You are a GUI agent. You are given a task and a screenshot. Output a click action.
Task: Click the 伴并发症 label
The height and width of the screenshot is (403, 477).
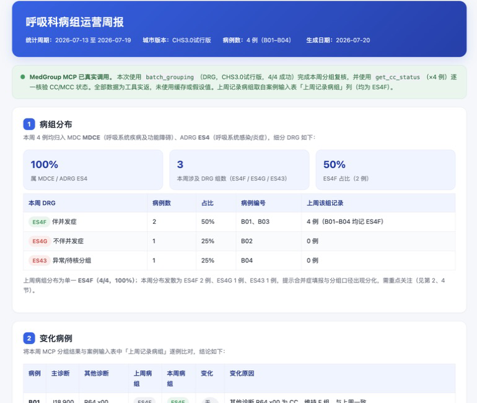tap(64, 222)
